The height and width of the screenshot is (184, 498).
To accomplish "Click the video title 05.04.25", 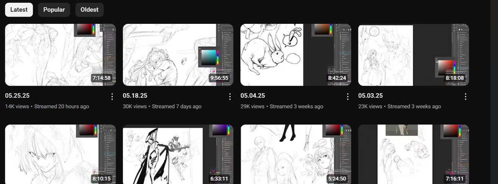I will click(x=253, y=96).
